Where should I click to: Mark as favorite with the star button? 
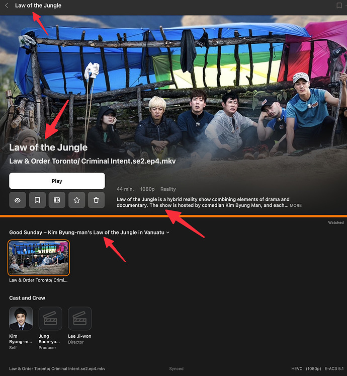(x=76, y=200)
